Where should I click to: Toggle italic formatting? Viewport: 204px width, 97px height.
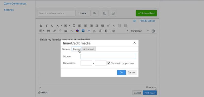click(x=47, y=26)
